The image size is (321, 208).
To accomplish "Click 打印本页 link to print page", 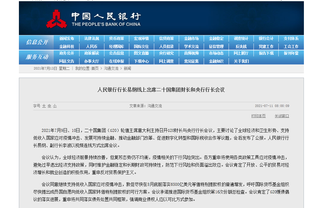I will (x=258, y=116).
